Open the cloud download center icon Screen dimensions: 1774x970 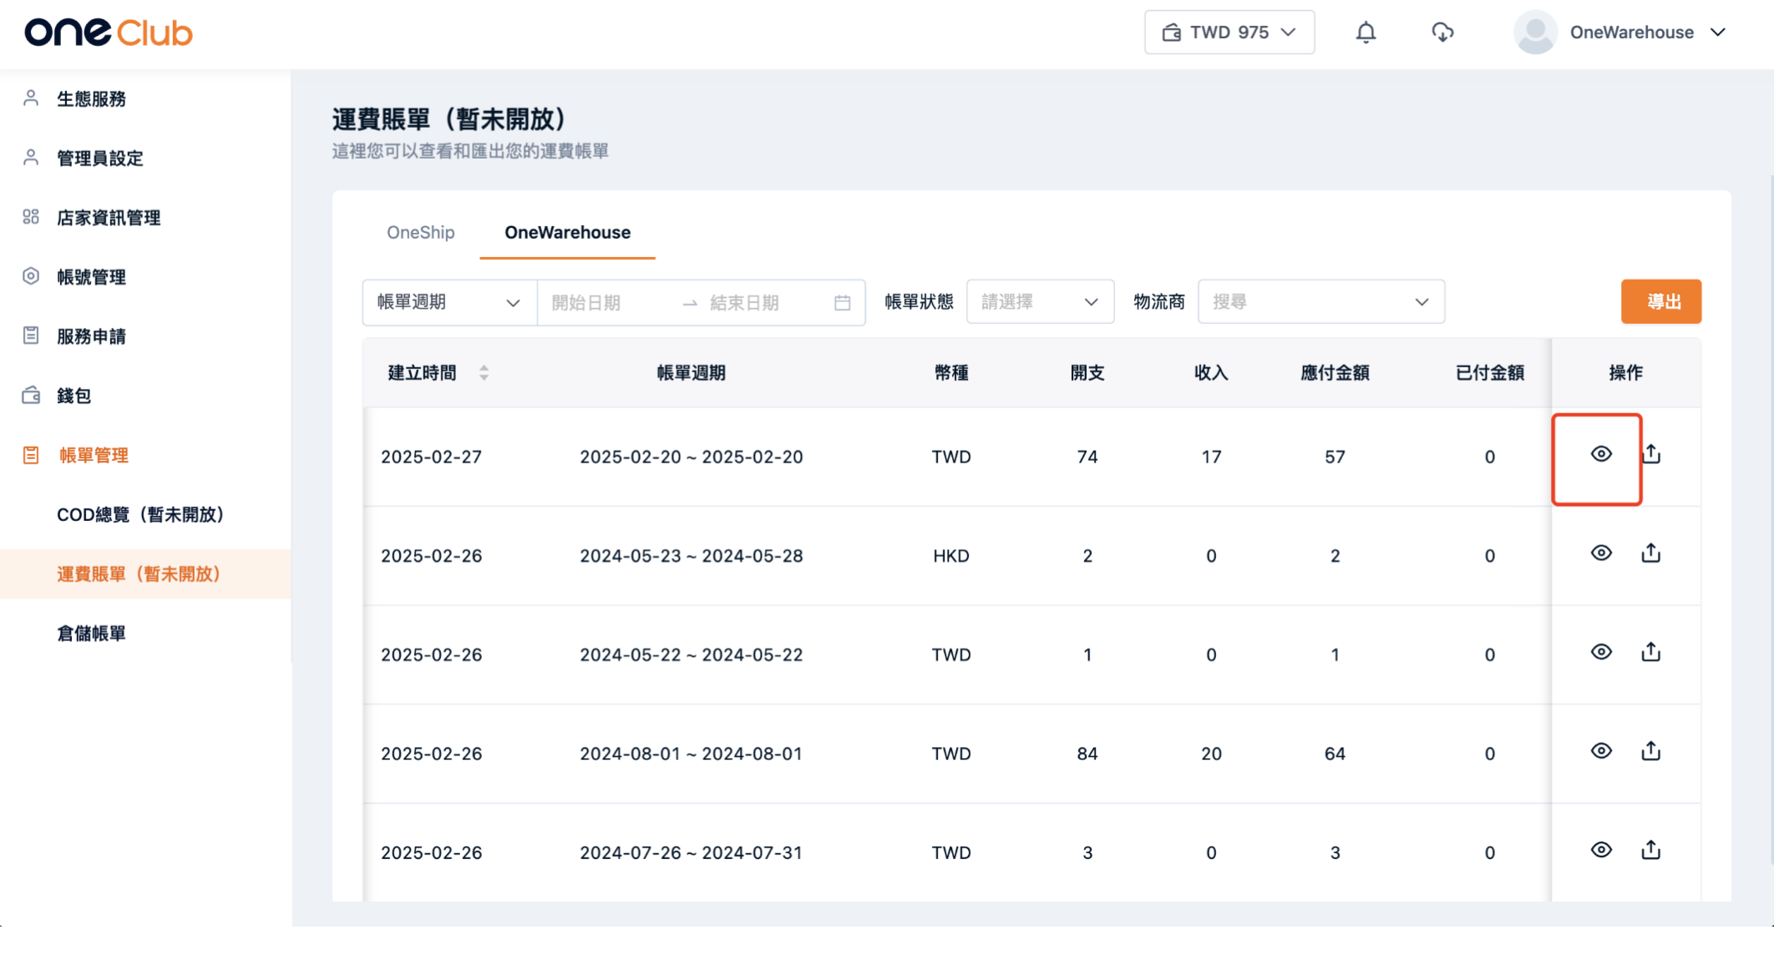click(1442, 33)
